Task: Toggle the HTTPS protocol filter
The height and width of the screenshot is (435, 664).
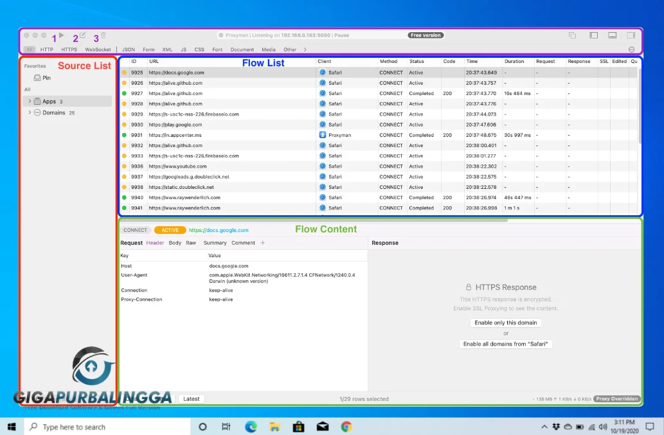Action: (69, 49)
